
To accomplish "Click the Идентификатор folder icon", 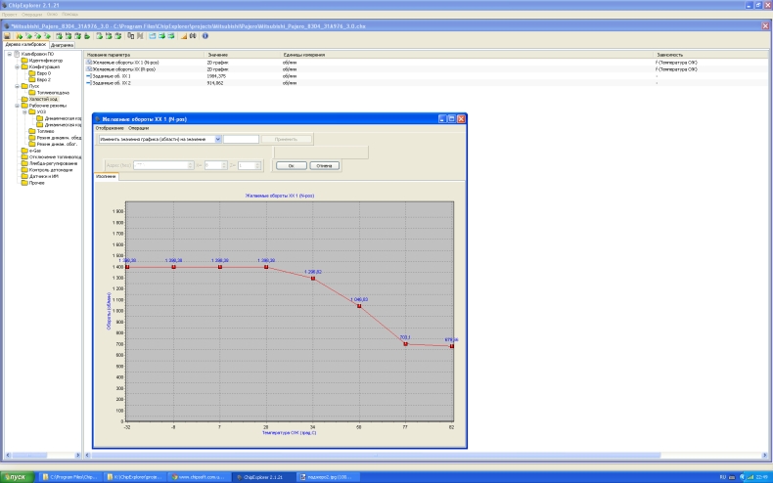I will [24, 61].
